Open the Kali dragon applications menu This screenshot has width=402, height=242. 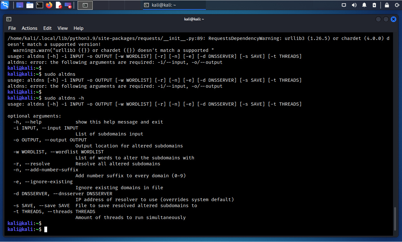click(x=5, y=5)
